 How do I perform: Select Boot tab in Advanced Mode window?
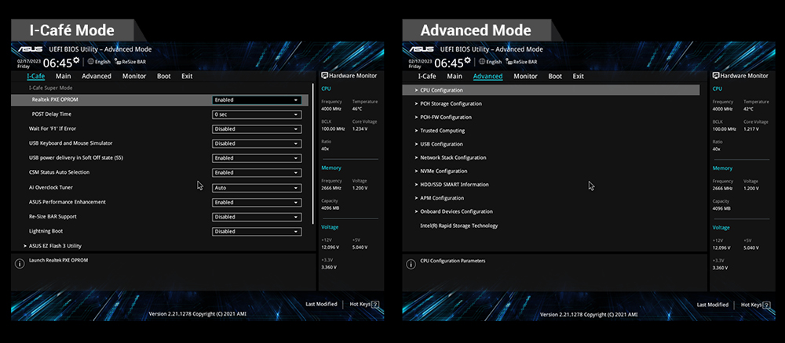(555, 77)
